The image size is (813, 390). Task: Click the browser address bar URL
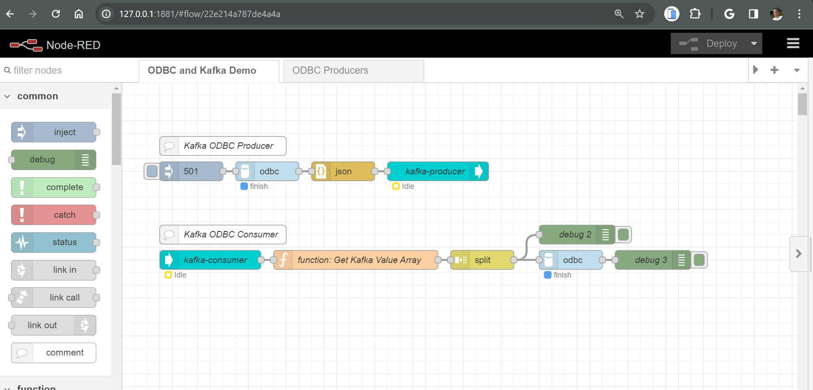[x=200, y=14]
